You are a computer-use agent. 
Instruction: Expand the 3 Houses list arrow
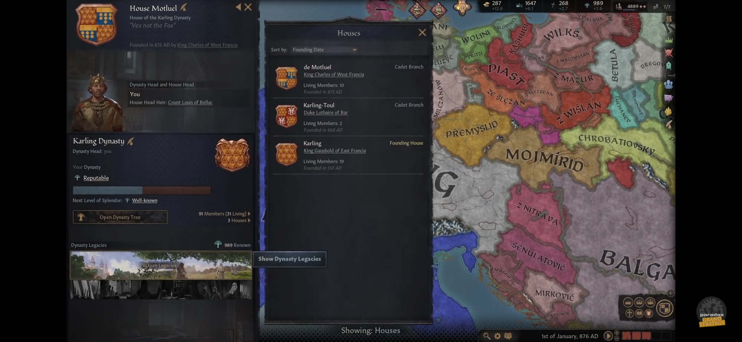[x=249, y=220]
